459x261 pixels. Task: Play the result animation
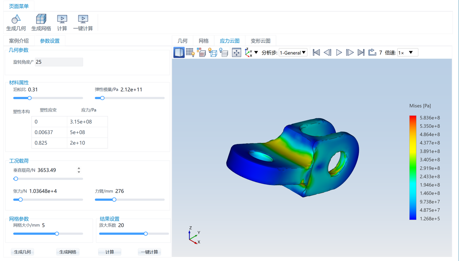click(339, 52)
